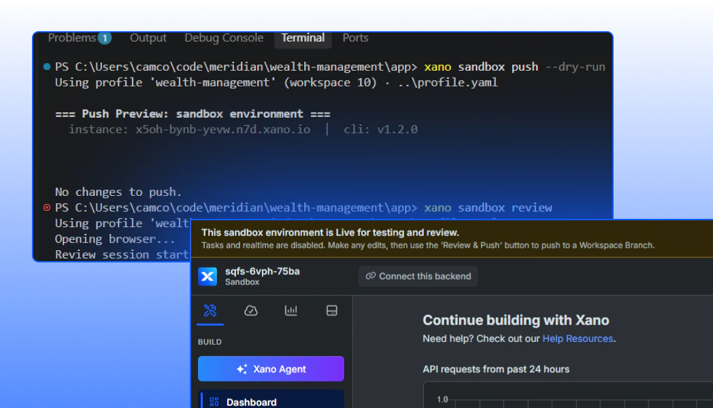This screenshot has height=408, width=713.
Task: Launch the Xano Agent
Action: tap(271, 369)
